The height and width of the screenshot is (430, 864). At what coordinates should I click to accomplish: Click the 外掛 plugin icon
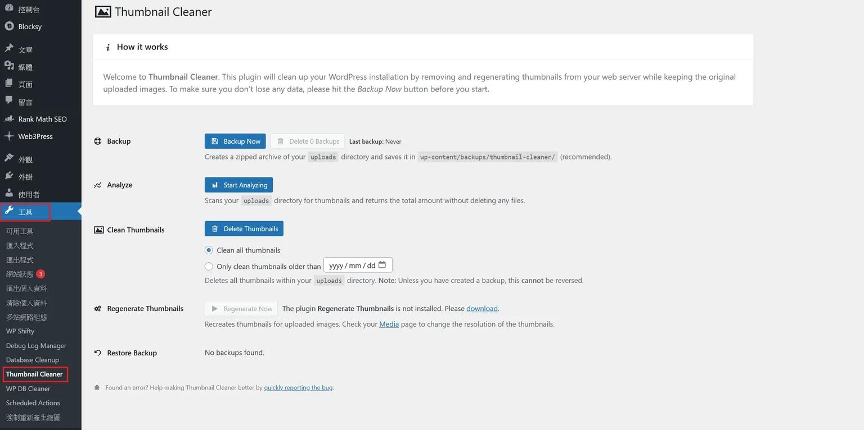pos(9,176)
